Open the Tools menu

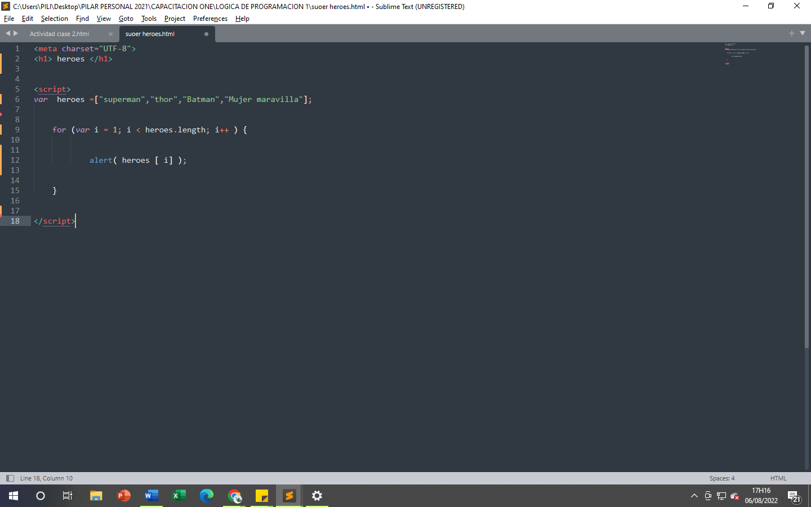click(149, 19)
